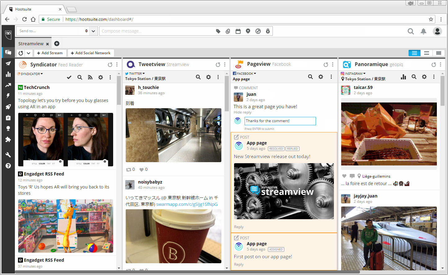Open SYNDICATOR source dropdown

point(30,74)
